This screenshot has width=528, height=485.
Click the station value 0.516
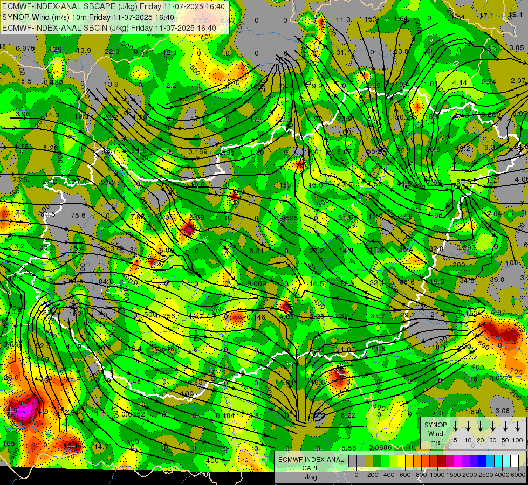click(165, 349)
